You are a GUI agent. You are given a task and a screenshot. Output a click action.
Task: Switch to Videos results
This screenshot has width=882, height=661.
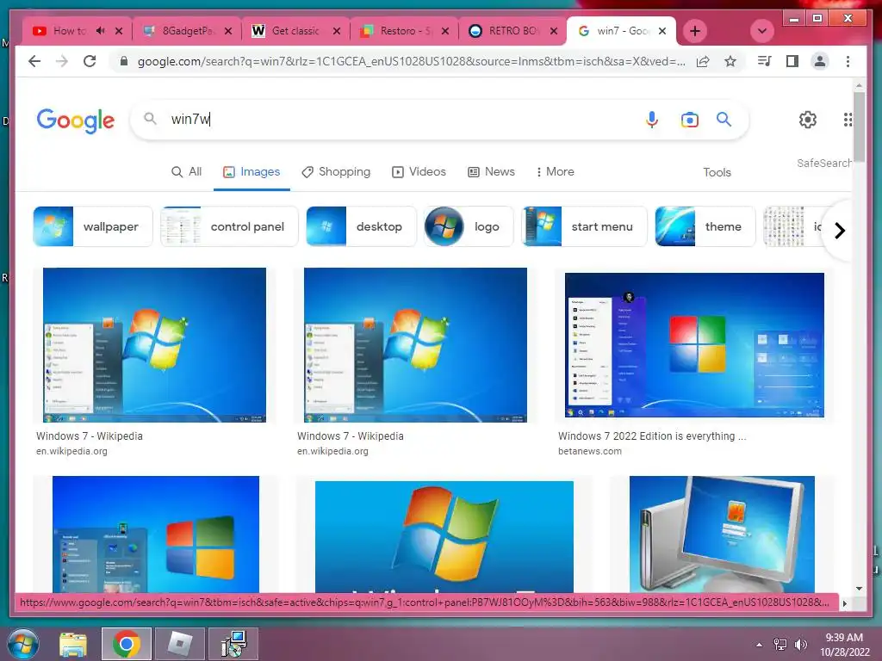pos(419,171)
